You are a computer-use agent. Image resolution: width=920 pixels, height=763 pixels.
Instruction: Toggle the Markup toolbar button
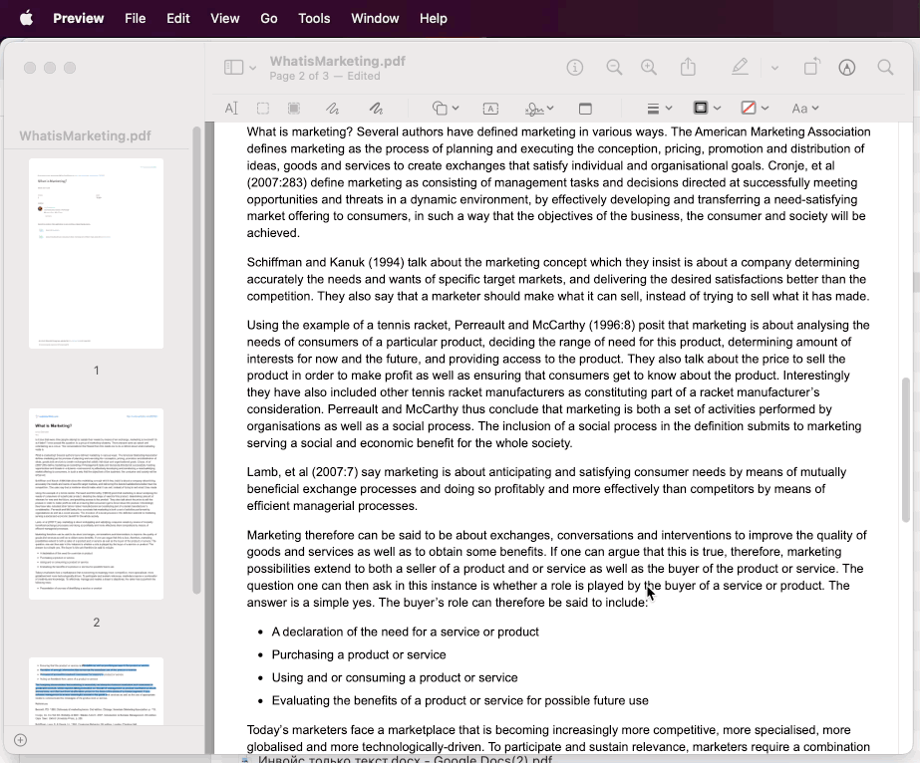pyautogui.click(x=847, y=68)
